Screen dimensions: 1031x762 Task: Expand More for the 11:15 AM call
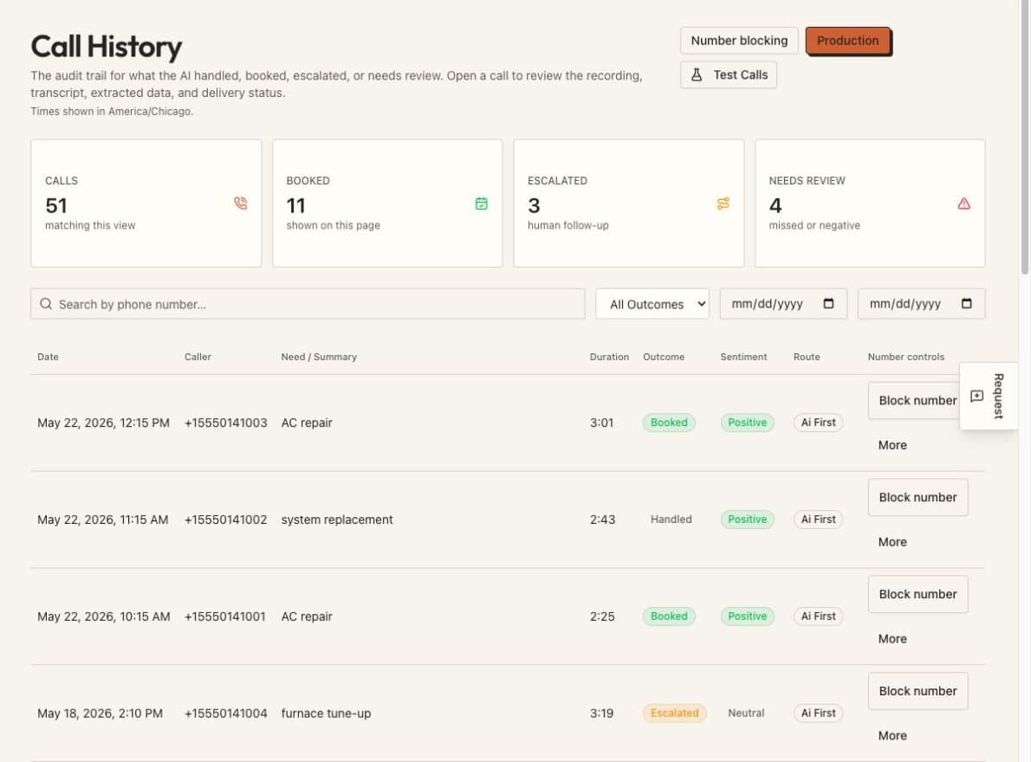tap(892, 542)
